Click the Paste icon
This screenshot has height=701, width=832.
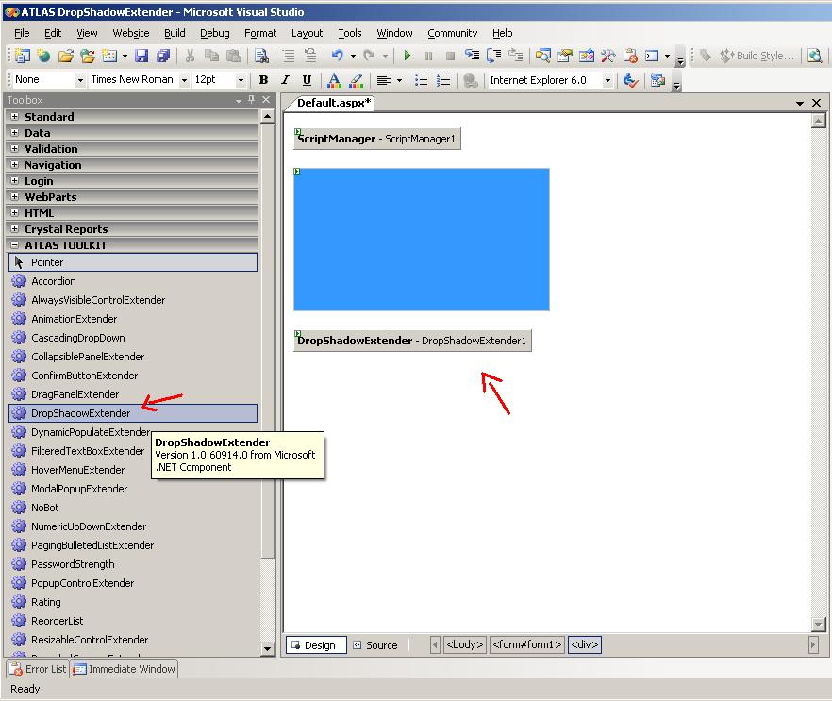(233, 57)
